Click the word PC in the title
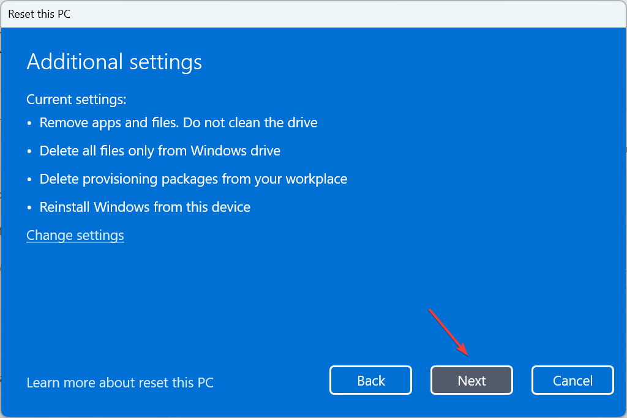627x418 pixels. click(64, 14)
